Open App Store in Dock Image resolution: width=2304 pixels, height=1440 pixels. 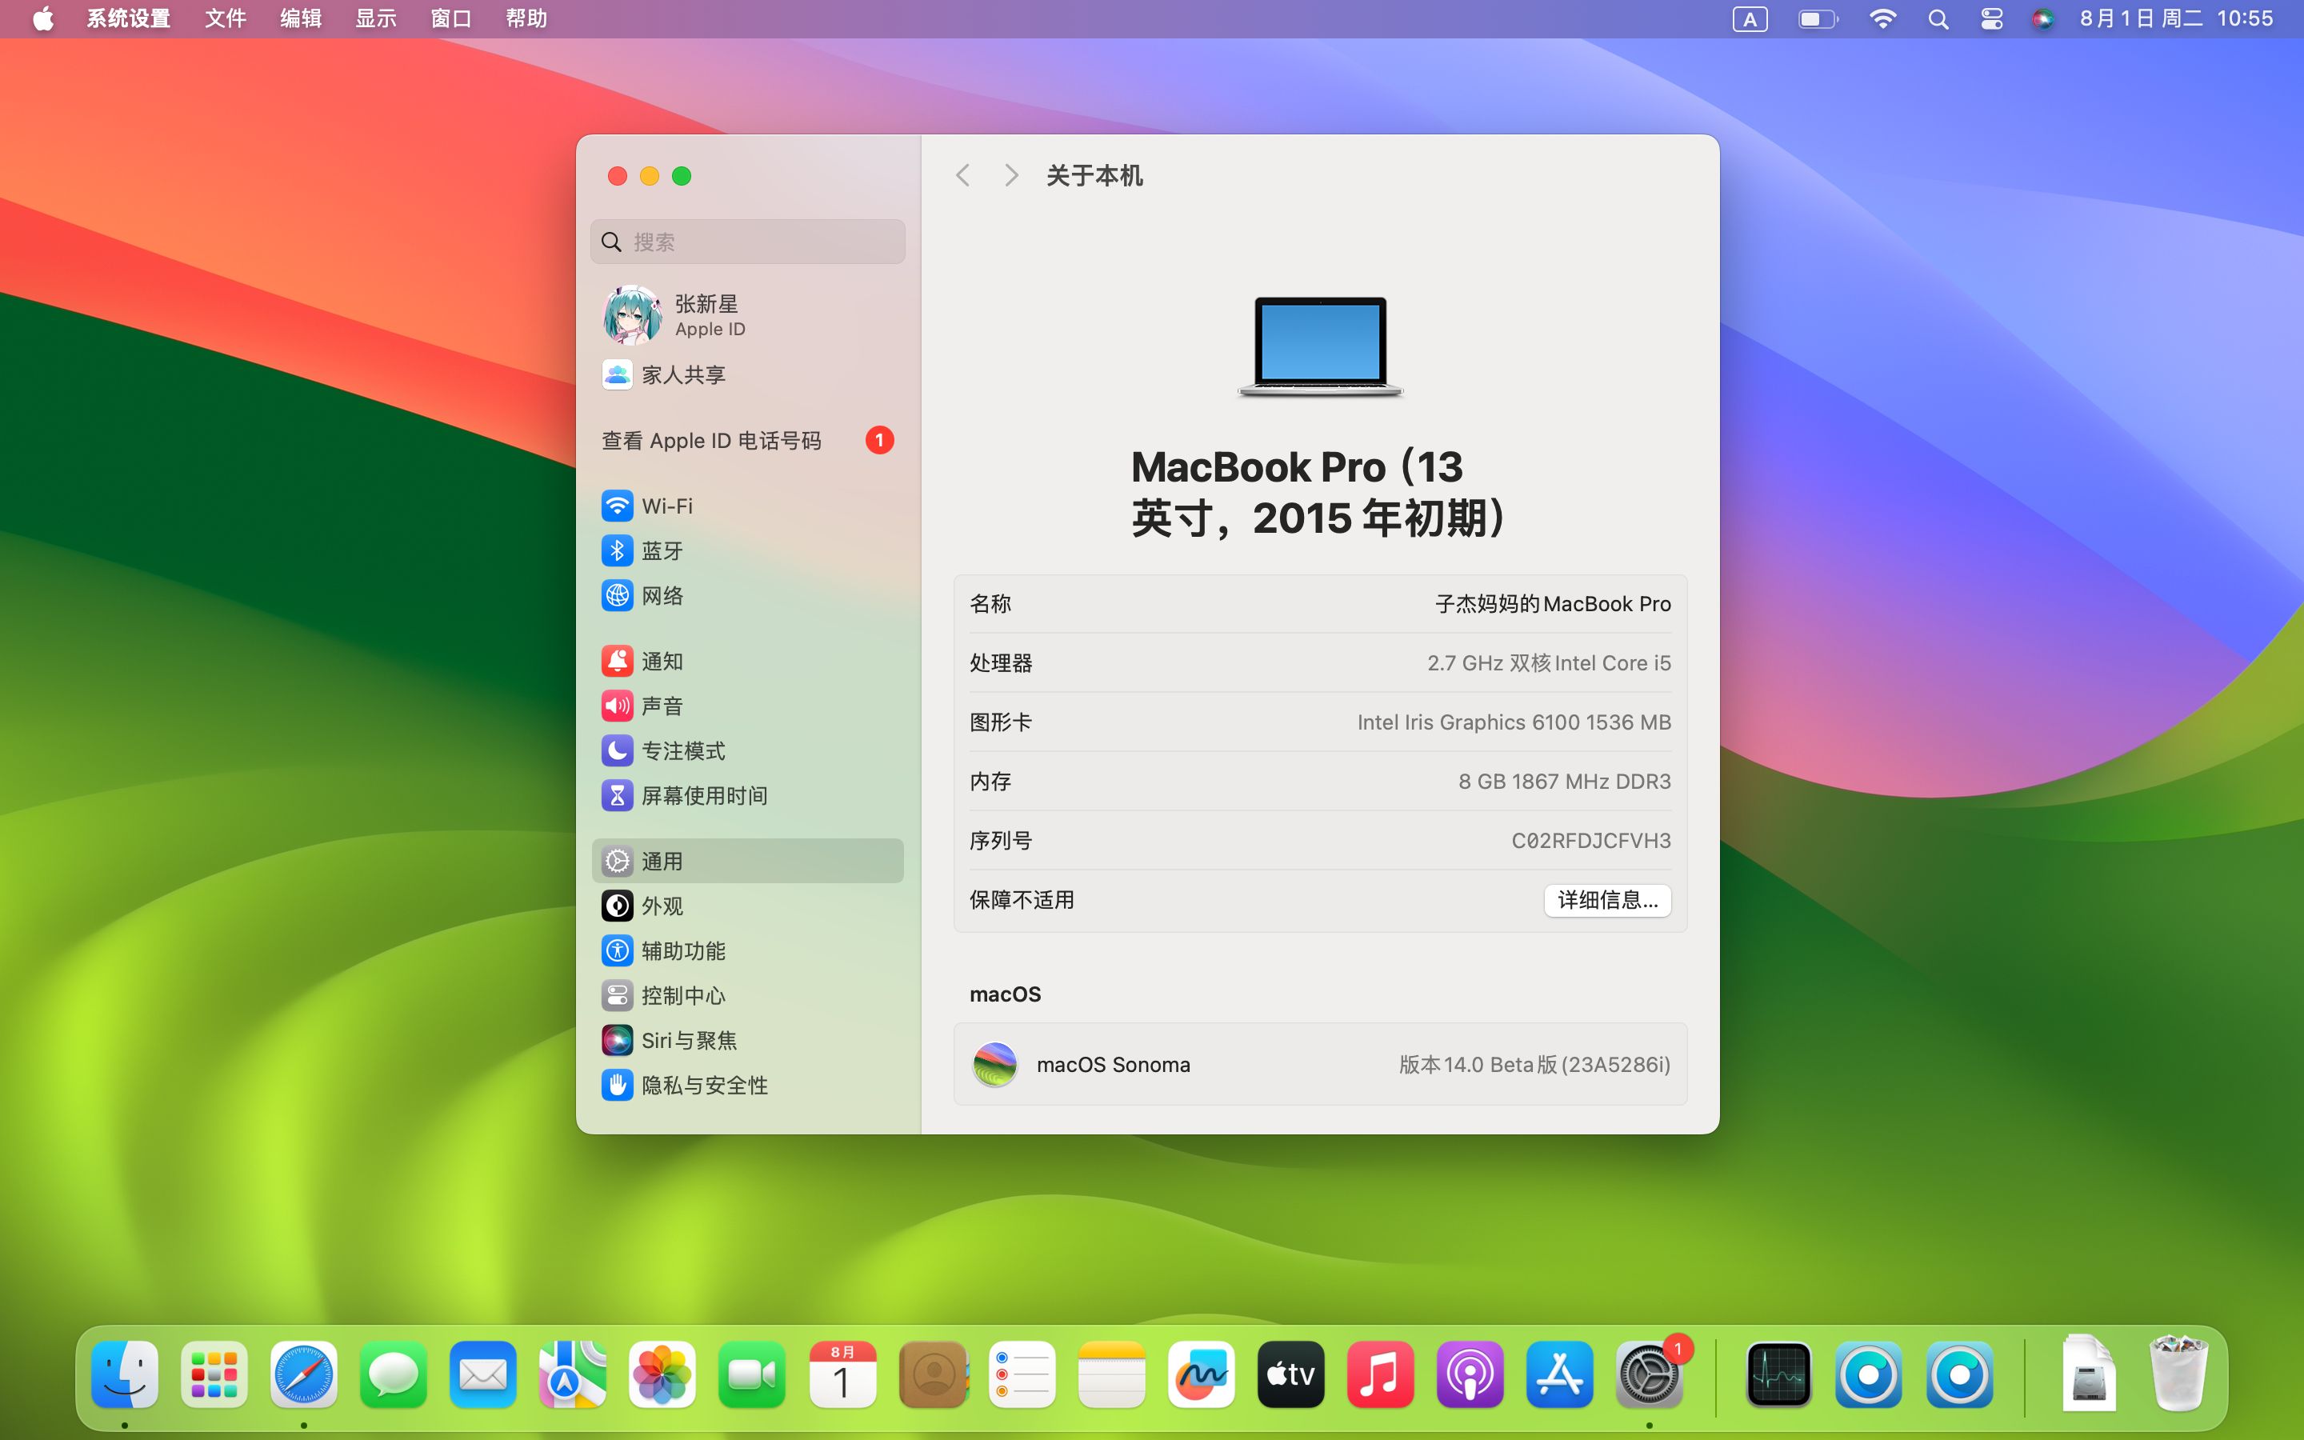click(x=1558, y=1374)
